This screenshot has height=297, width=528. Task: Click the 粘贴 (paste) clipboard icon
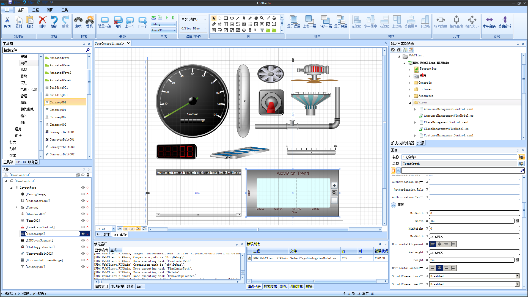(30, 20)
